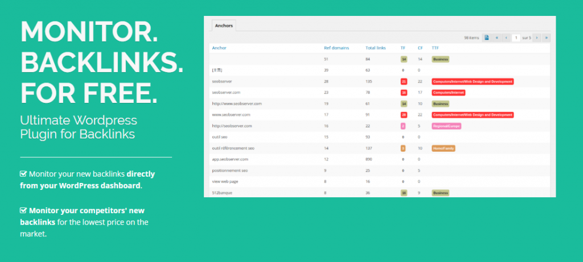583x262 pixels.
Task: Go to previous page with single-left arrow
Action: tap(506, 38)
